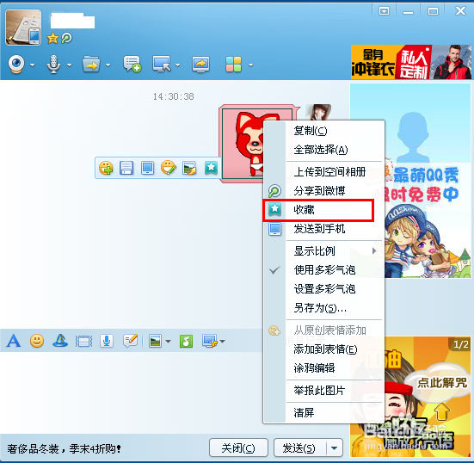Select 添加到表情(E) menu entry
Screen dimensions: 474x463
[x=324, y=349]
